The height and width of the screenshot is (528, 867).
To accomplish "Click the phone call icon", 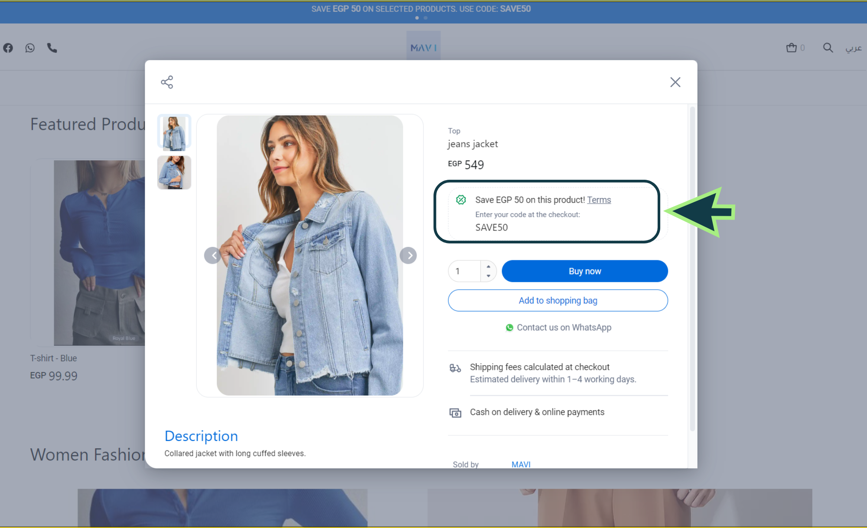I will point(52,48).
